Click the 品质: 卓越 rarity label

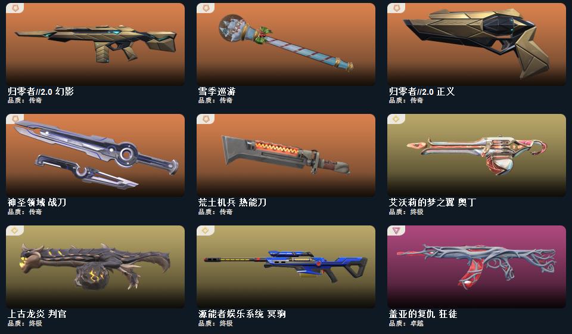point(406,323)
